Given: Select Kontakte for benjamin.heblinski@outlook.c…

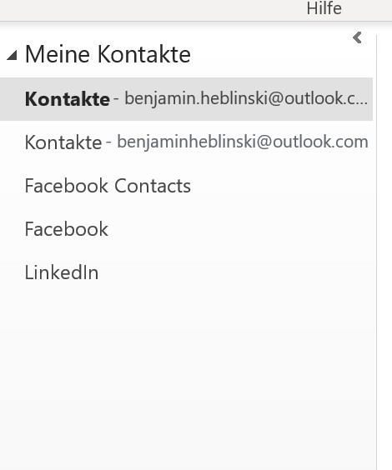Looking at the screenshot, I should (x=186, y=99).
